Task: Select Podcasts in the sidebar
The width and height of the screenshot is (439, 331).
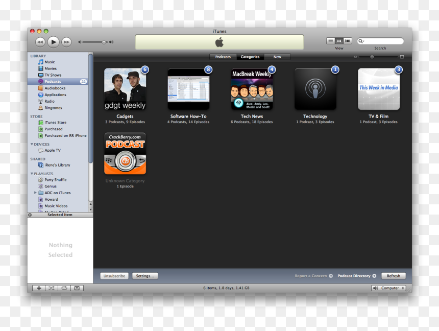Action: 58,82
